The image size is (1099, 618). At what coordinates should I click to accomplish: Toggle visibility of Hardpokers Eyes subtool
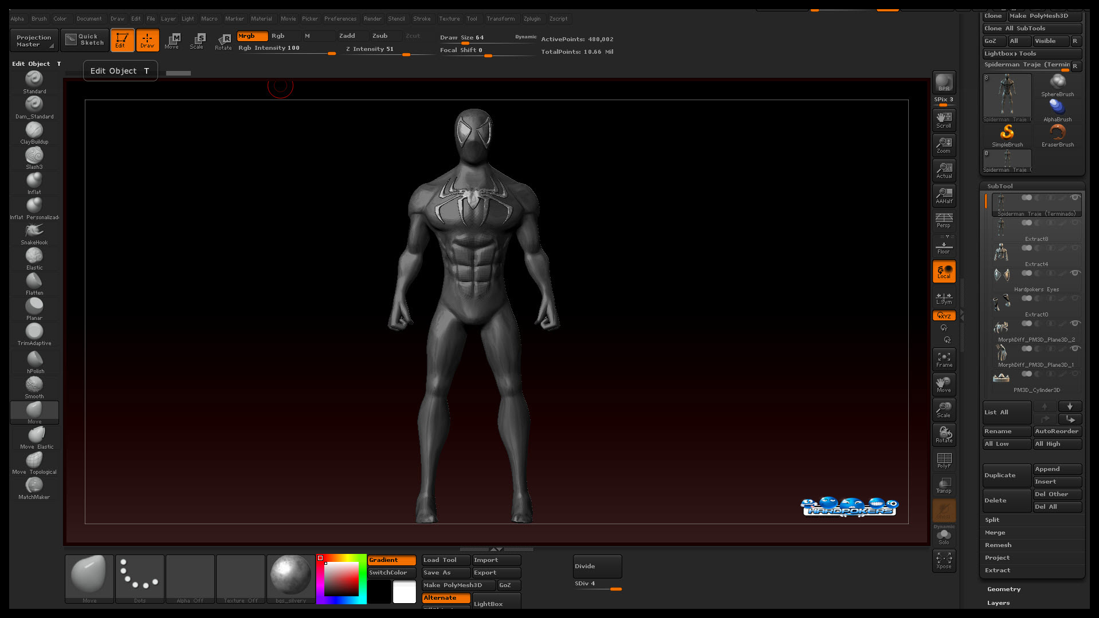tap(1075, 273)
